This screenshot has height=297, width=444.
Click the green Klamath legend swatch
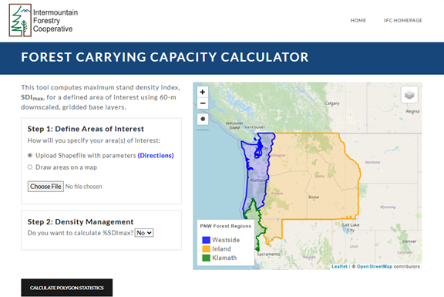(206, 258)
